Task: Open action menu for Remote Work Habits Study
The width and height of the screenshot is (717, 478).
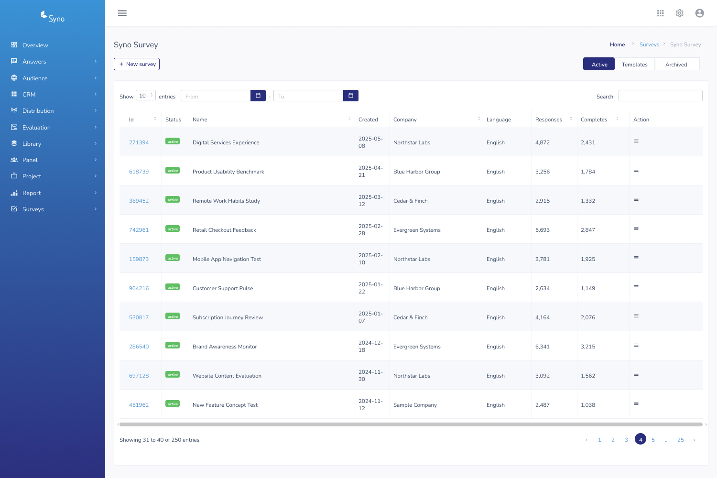Action: [636, 200]
